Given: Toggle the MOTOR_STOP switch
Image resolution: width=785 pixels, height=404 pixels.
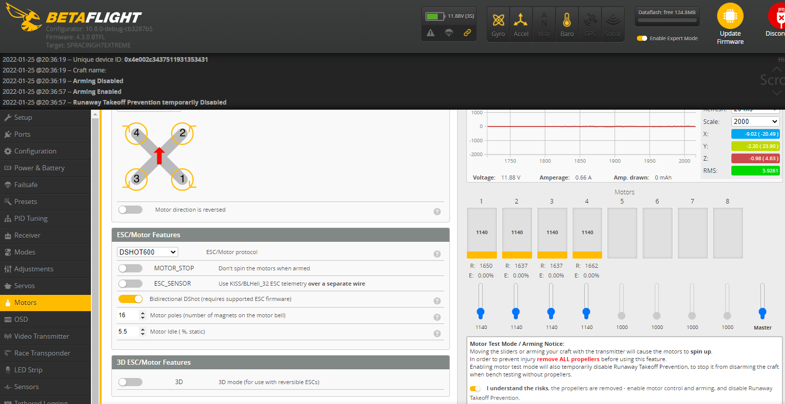Looking at the screenshot, I should [130, 268].
